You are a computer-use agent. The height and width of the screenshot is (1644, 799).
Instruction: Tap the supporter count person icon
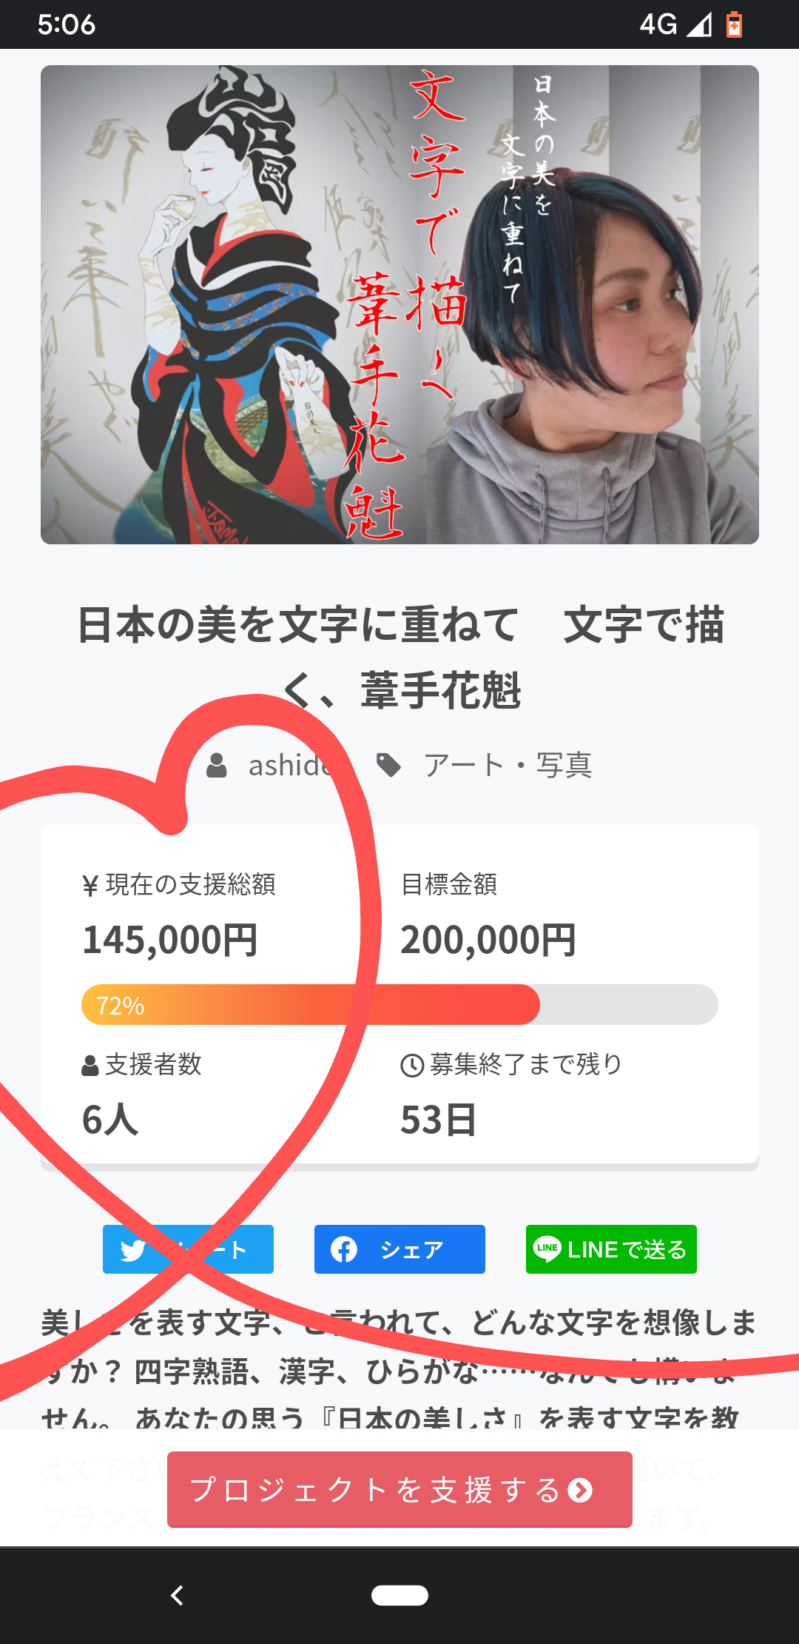(90, 1066)
